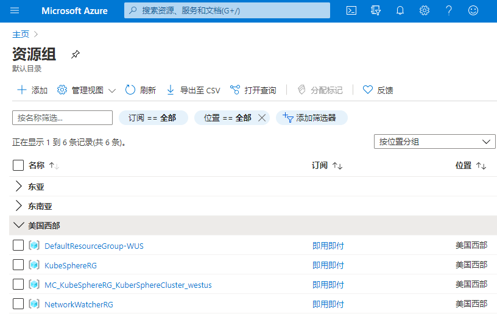
Task: Open the feedback smiley icon
Action: click(473, 11)
